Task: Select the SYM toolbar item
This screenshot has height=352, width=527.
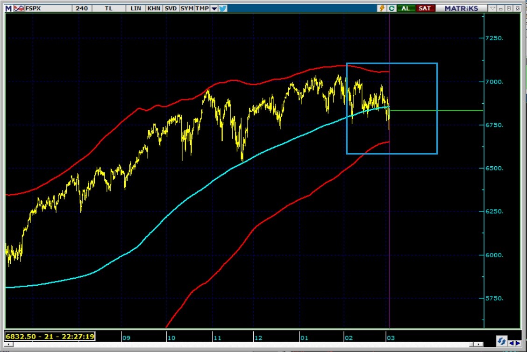Action: pyautogui.click(x=186, y=8)
